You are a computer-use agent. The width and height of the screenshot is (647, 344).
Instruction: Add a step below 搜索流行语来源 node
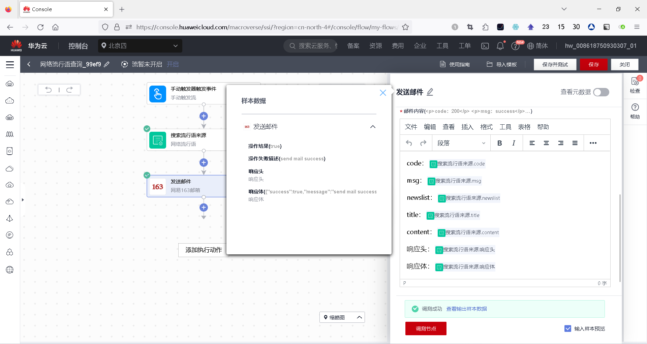coord(204,162)
